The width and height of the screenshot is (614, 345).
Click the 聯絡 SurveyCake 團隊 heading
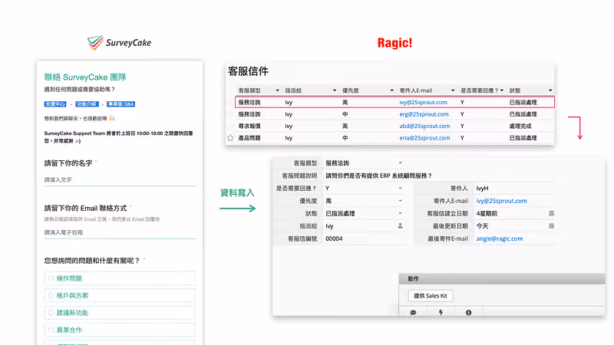(85, 77)
